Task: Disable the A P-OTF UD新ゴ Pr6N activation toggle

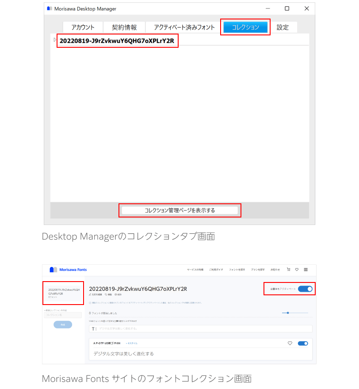Action: point(302,343)
